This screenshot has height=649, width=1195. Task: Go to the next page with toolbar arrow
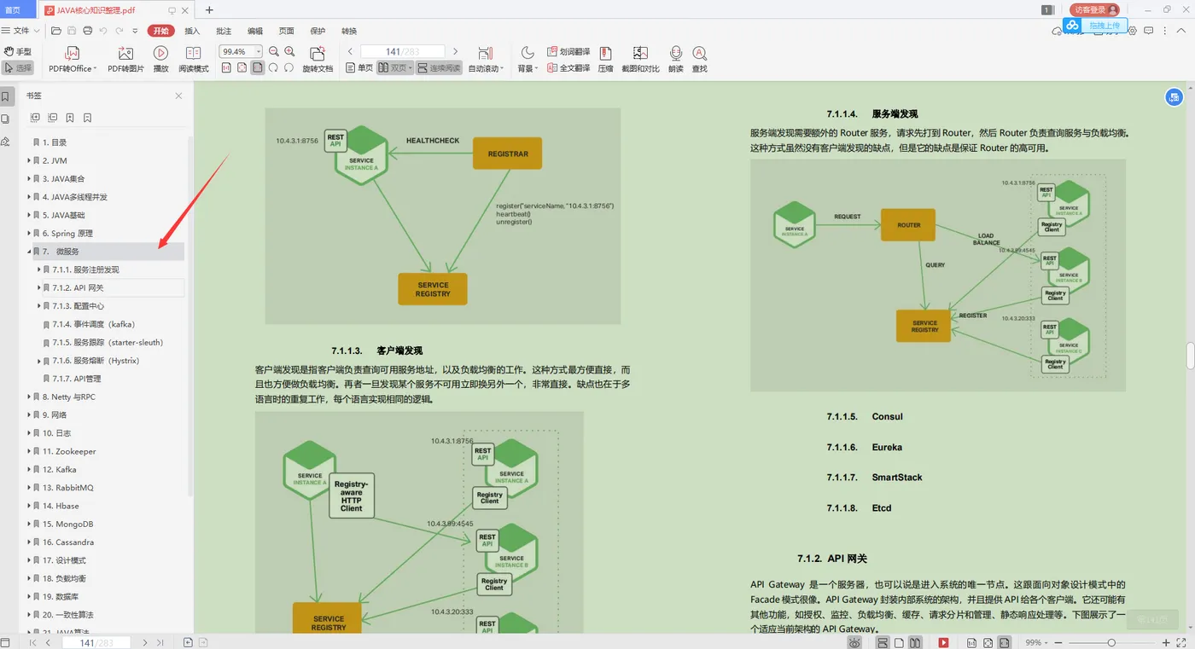coord(455,51)
